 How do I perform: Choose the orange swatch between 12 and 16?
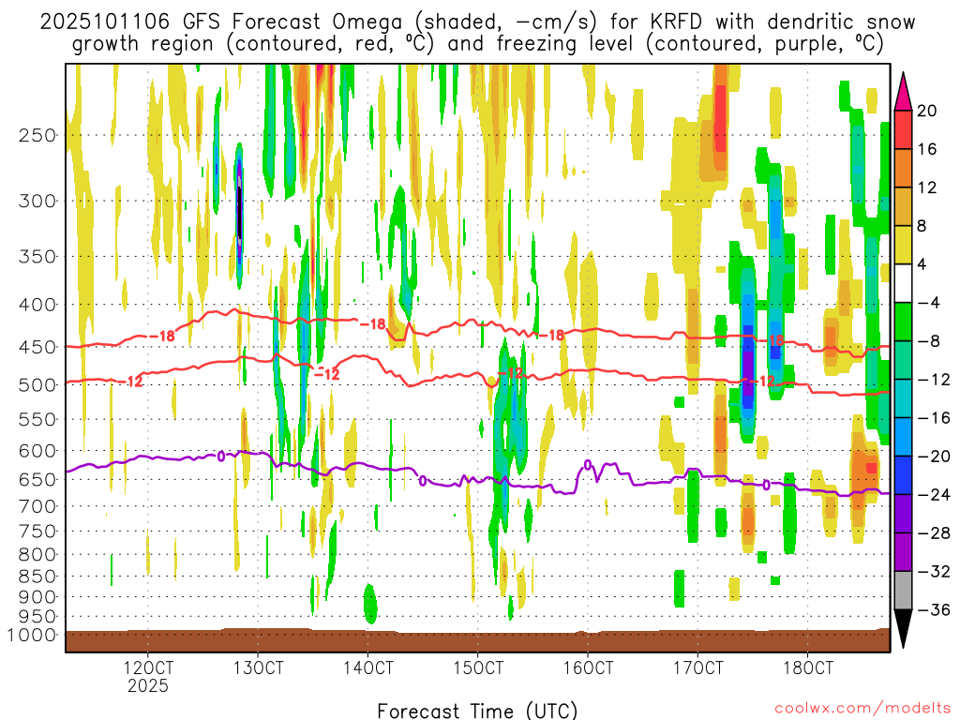(x=903, y=169)
